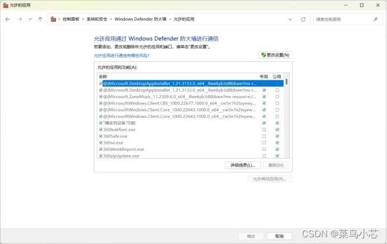
Task: Refresh the page with the refresh icon
Action: 303,19
